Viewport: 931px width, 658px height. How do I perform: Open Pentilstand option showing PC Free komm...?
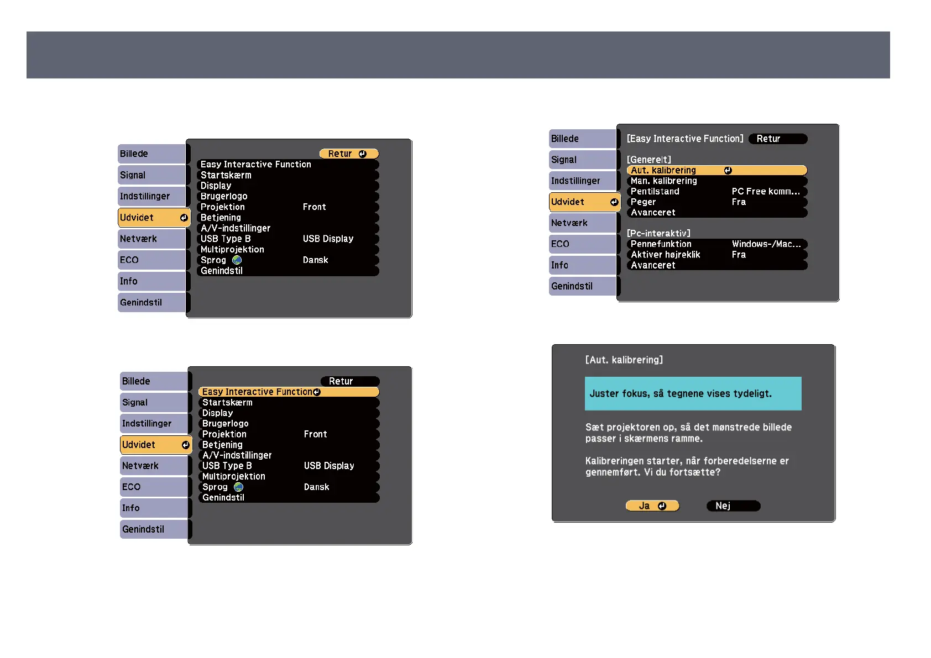(716, 192)
